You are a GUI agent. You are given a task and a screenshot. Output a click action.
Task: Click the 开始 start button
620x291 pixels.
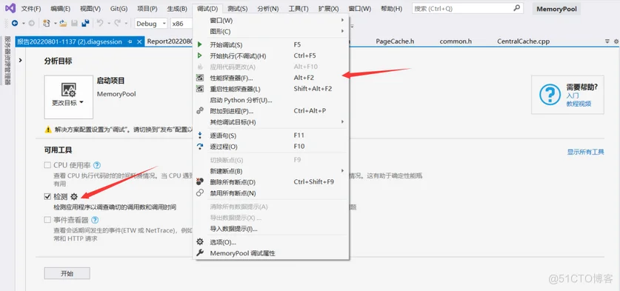(67, 273)
